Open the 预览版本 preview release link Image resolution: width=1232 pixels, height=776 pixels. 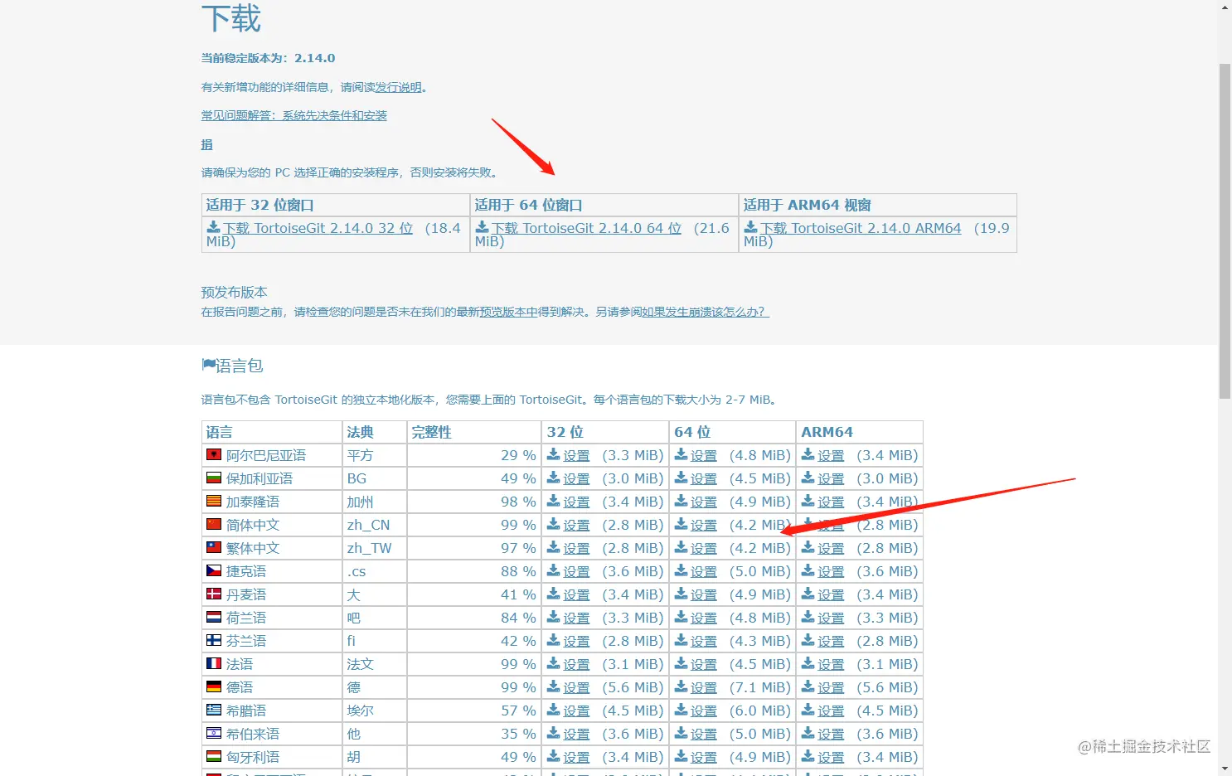508,312
